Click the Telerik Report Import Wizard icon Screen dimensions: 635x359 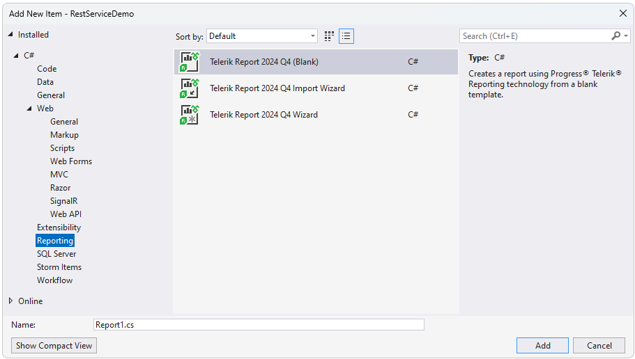click(x=190, y=88)
